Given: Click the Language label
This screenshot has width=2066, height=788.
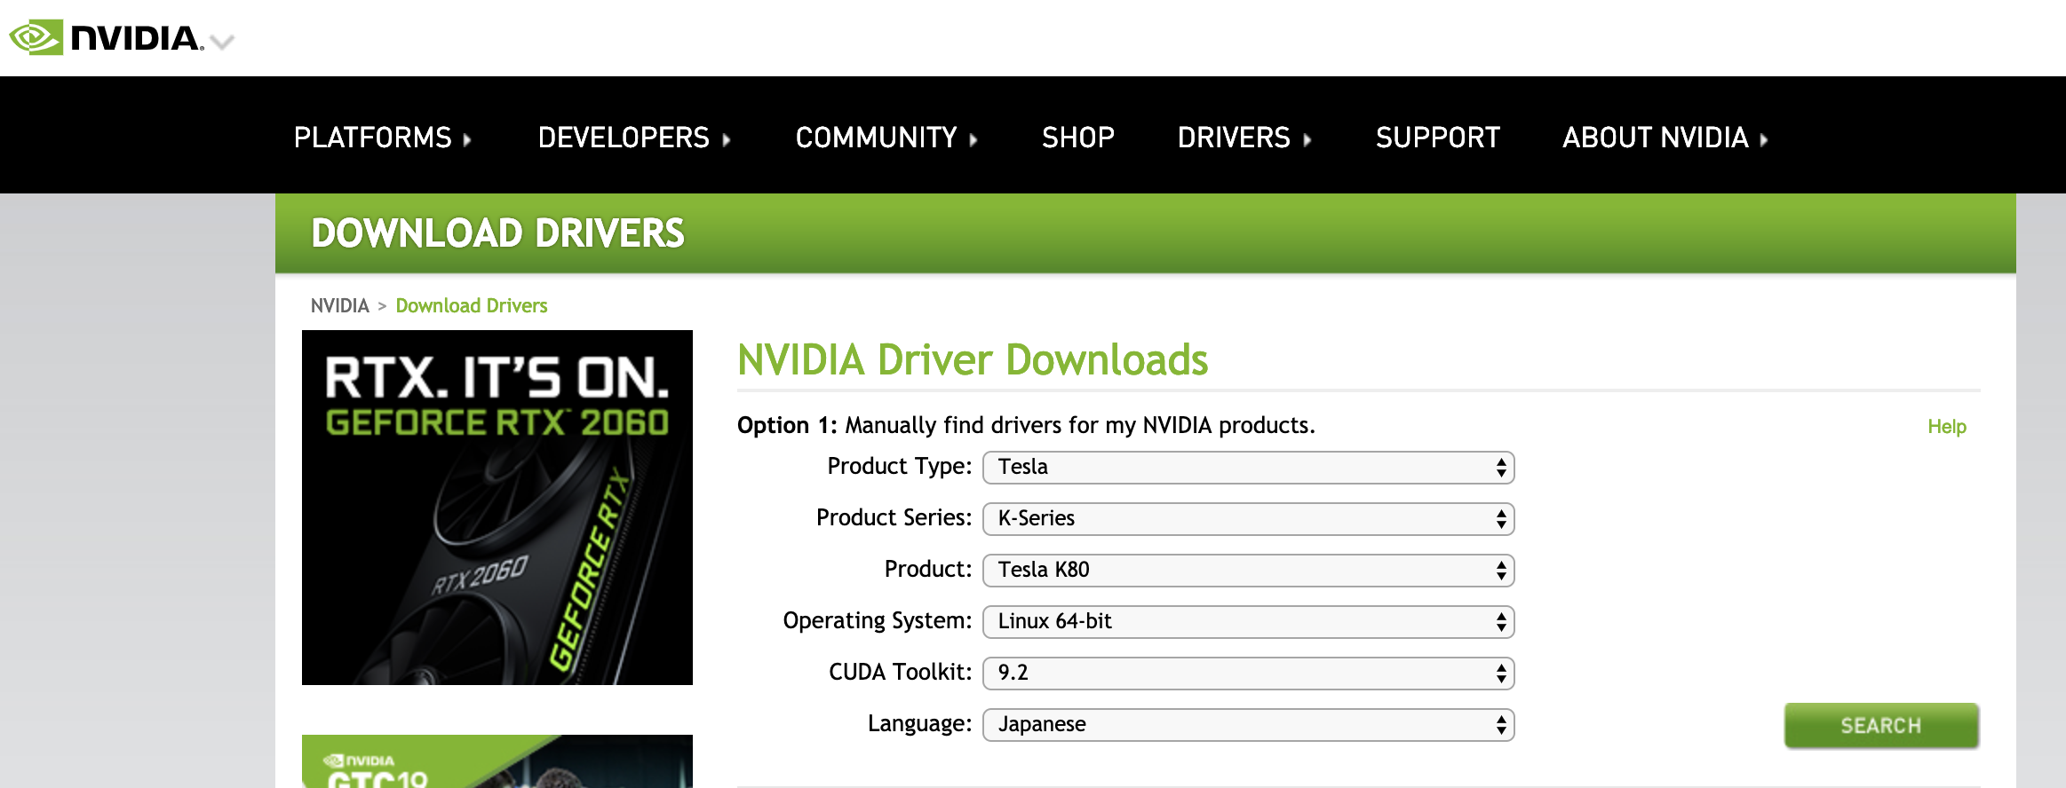Looking at the screenshot, I should point(920,724).
